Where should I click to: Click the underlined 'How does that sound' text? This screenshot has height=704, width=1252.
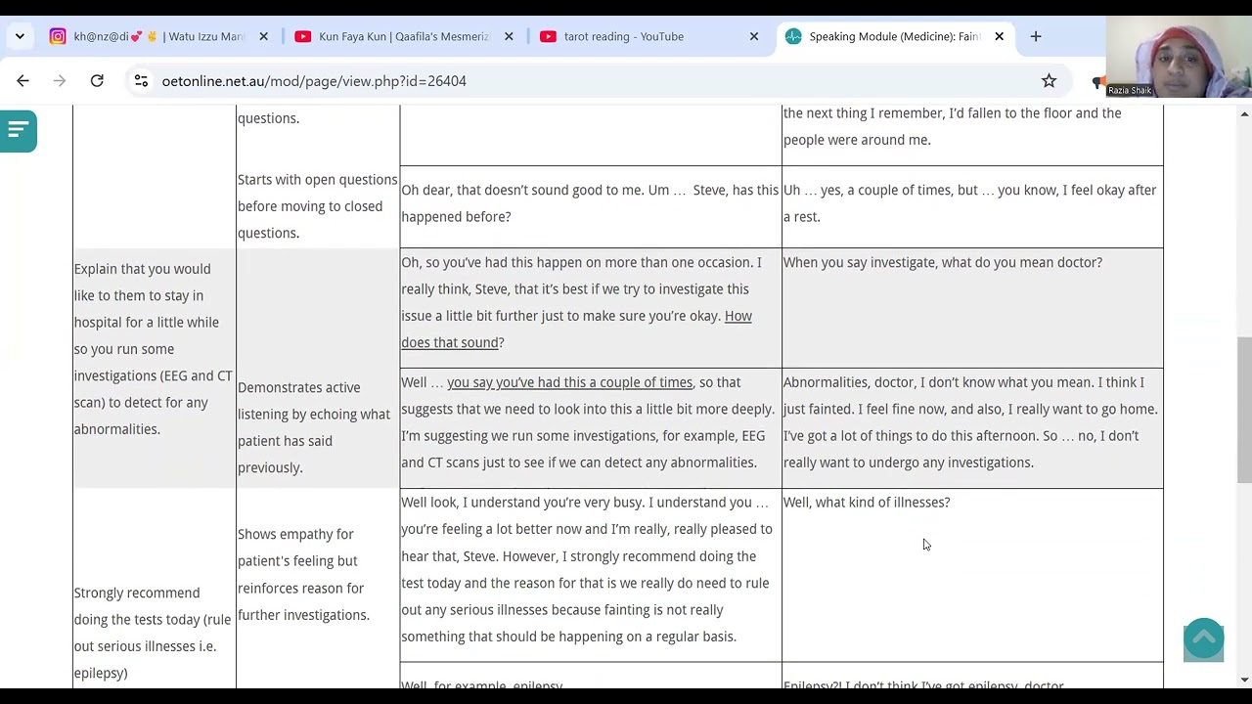[576, 330]
